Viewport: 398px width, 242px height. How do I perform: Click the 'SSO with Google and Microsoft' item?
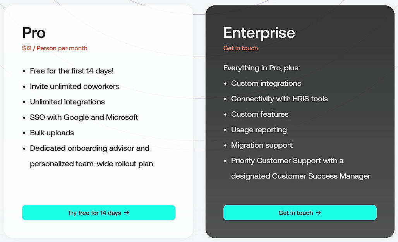click(x=84, y=117)
